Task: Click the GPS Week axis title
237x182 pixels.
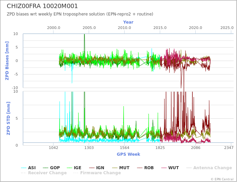Action: 128,154
